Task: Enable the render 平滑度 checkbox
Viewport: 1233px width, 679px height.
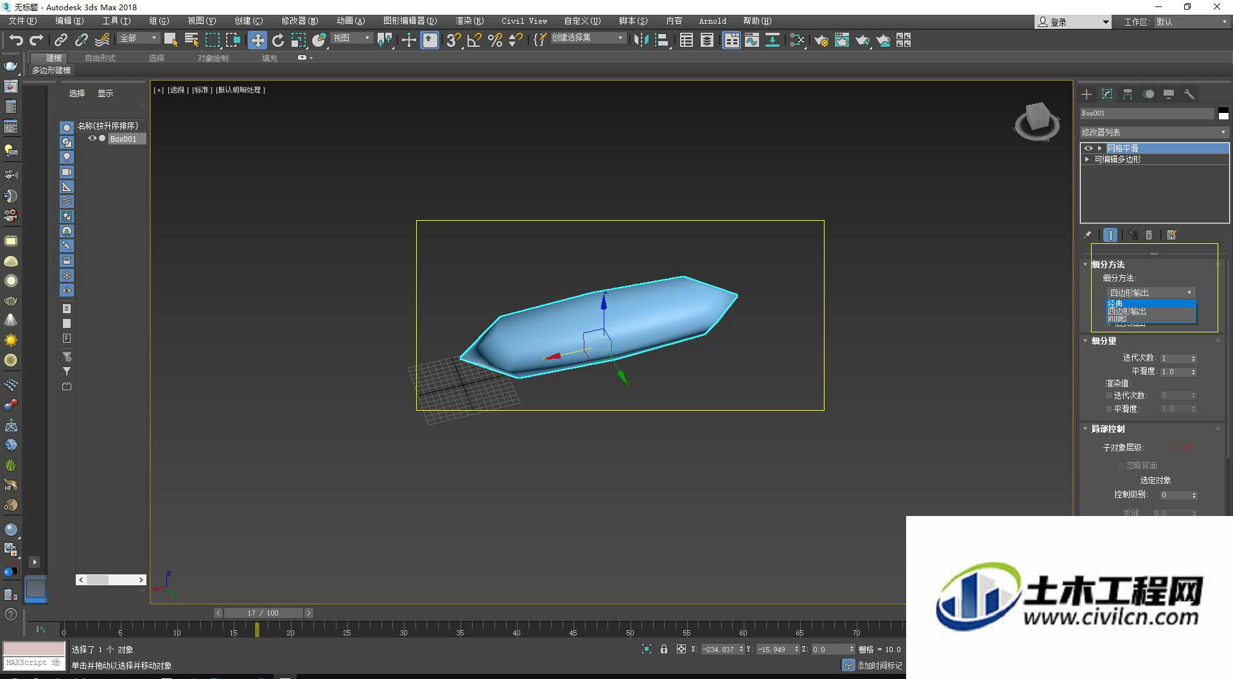Action: [x=1109, y=409]
